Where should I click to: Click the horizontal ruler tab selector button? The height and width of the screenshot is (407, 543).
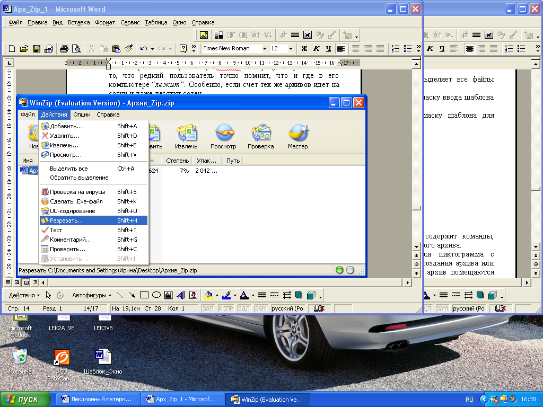point(9,63)
